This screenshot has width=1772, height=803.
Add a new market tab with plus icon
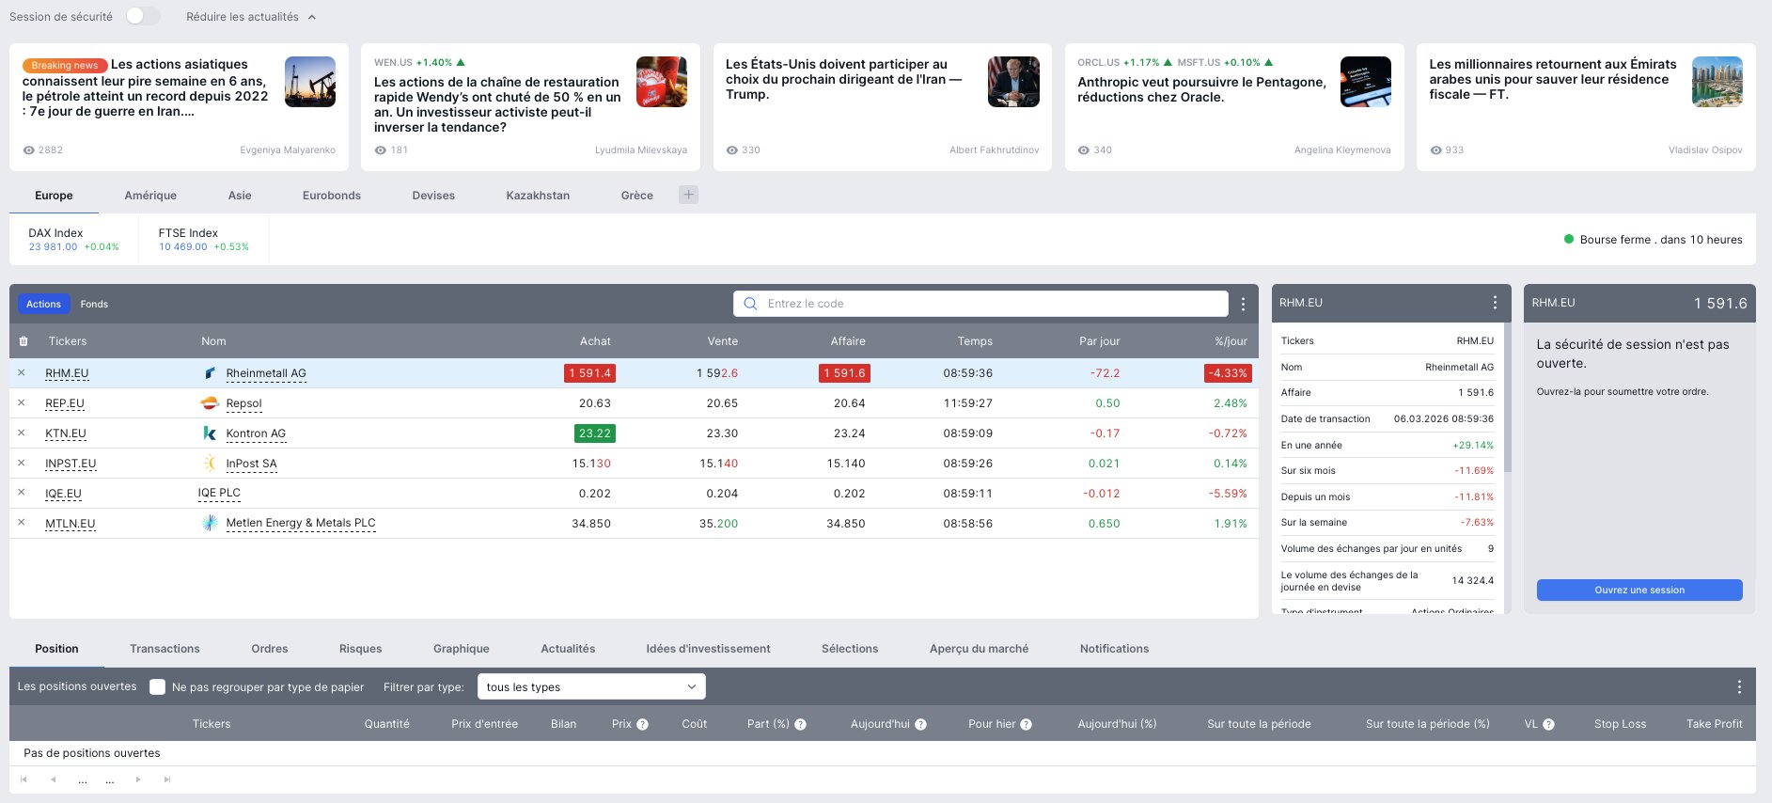point(689,195)
